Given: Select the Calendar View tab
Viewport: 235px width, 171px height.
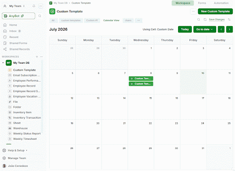Looking at the screenshot, I should (111, 20).
